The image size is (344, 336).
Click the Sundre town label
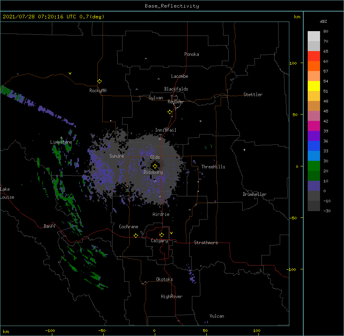click(x=117, y=156)
